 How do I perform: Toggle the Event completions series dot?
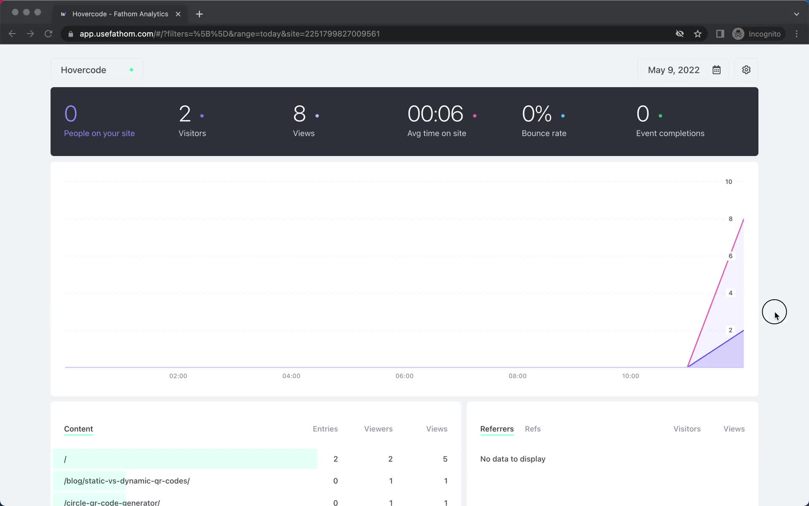click(660, 116)
